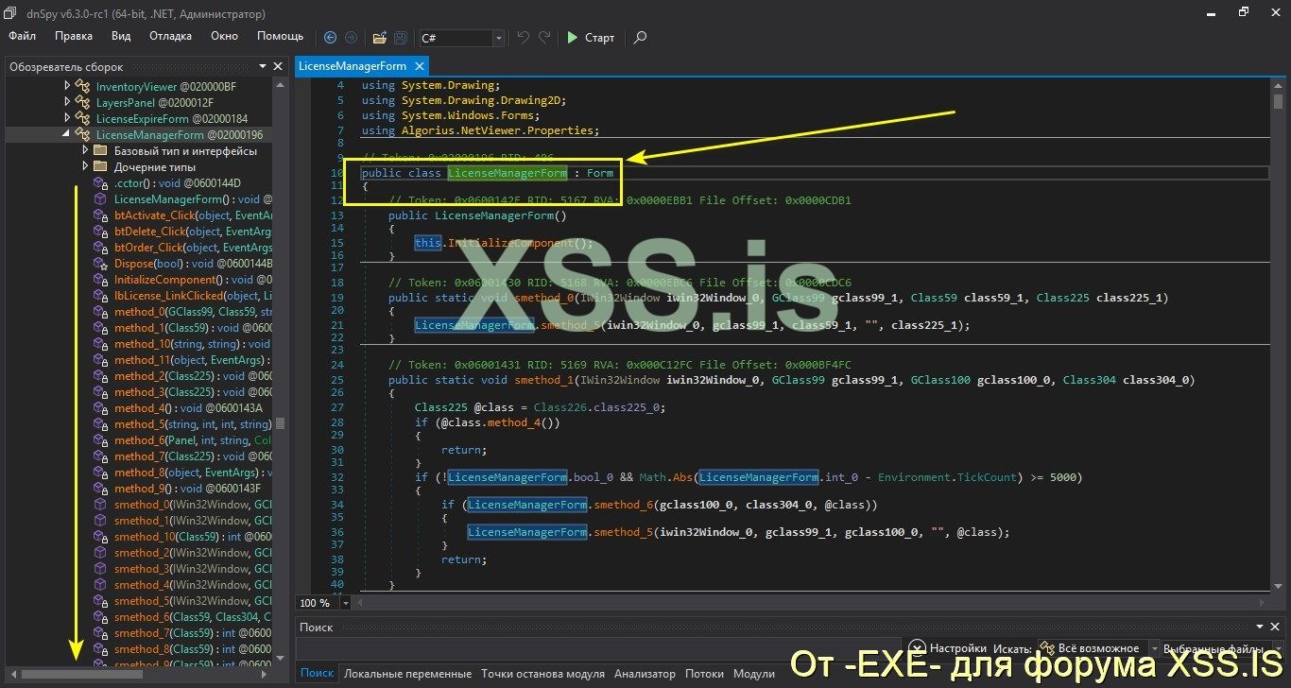The image size is (1291, 688).
Task: Click the code editor vertical scrollbar thumb
Action: click(x=1278, y=101)
